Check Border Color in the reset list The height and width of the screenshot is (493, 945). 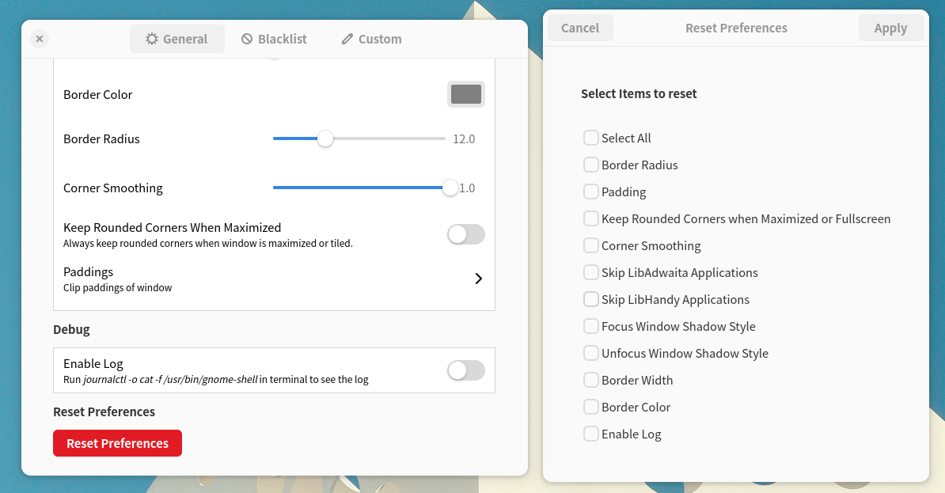[x=591, y=407]
